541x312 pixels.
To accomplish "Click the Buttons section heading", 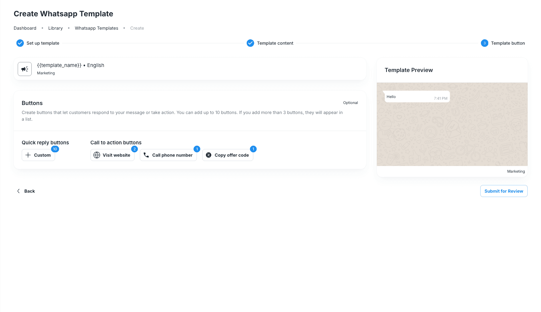I will [32, 103].
